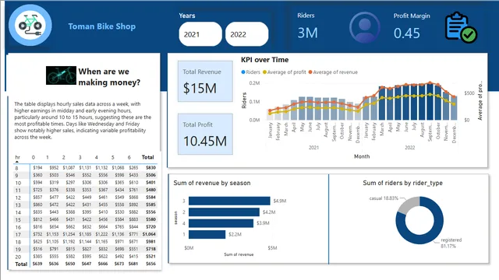Click the season 3 bar labeled $4.9M
The image size is (499, 280).
tap(229, 201)
